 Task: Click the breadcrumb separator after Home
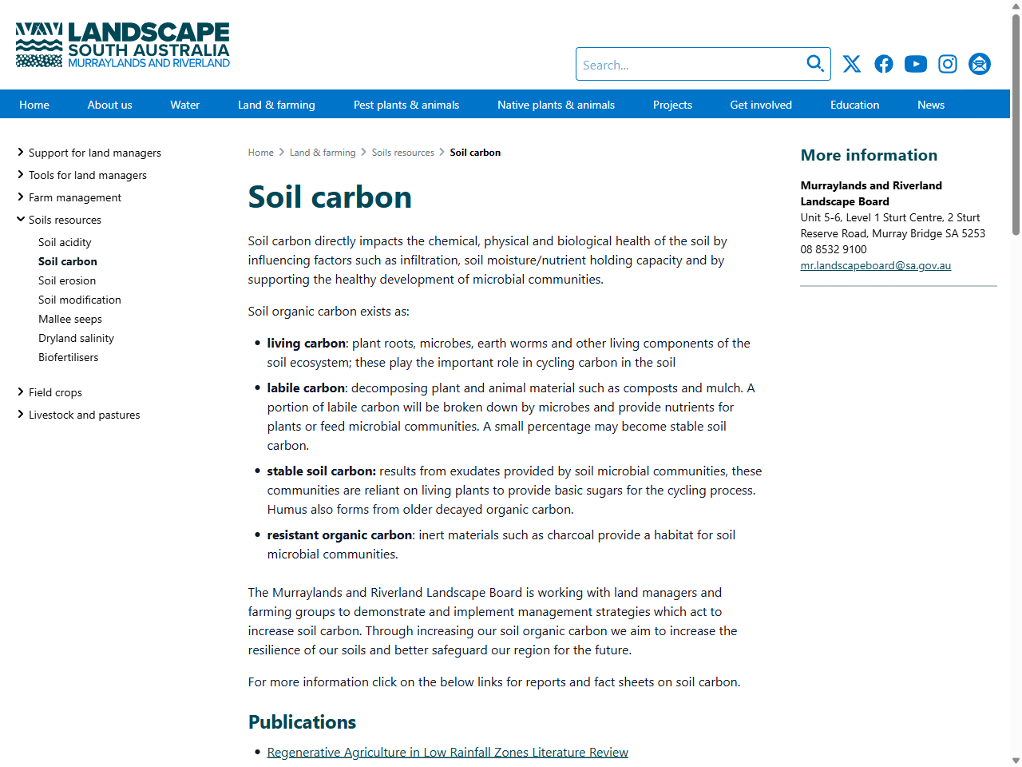click(x=279, y=152)
